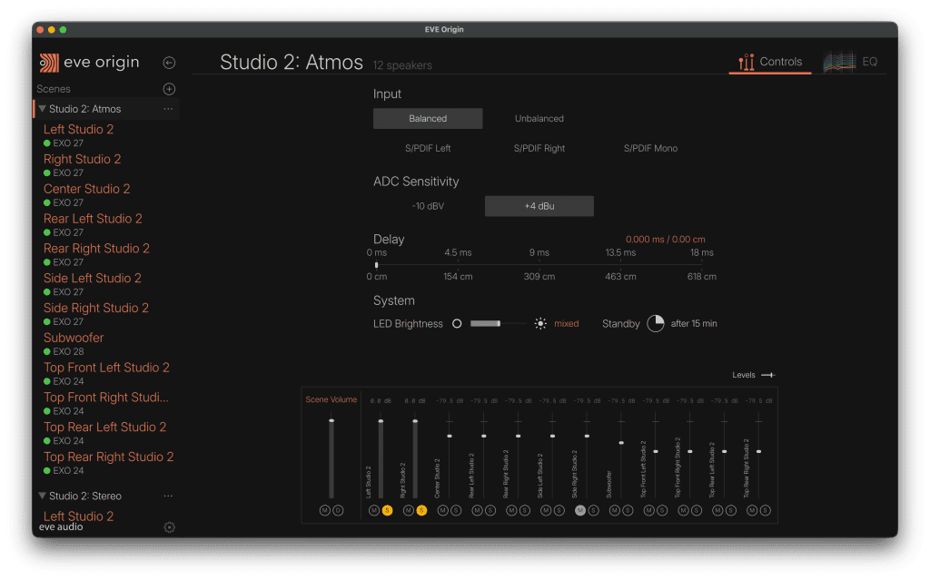
Task: Solo the Subwoofer channel
Action: 628,510
